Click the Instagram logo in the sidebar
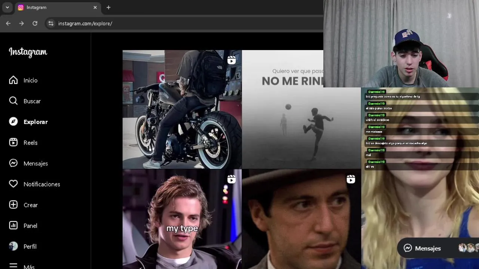479x269 pixels. click(28, 52)
